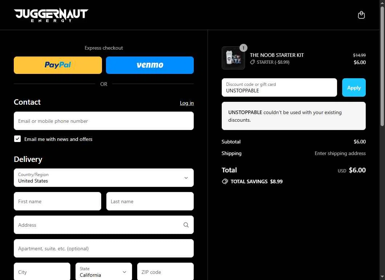Click the TOTAL SAVINGS $8.99 text
The image size is (385, 280).
point(256,181)
